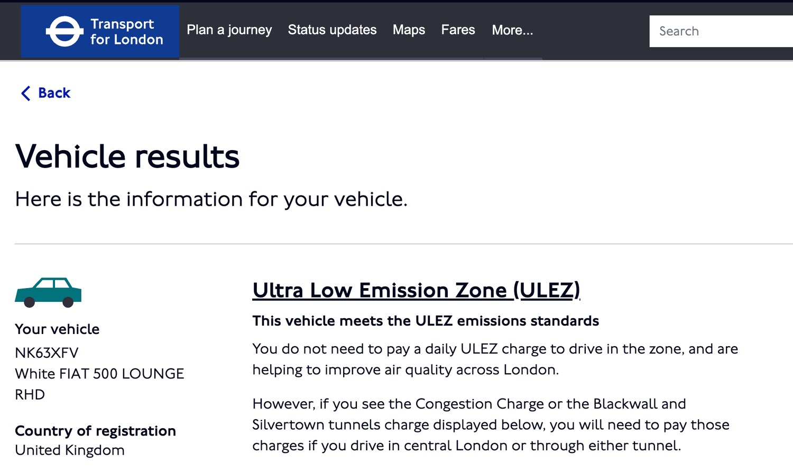
Task: Click the Your vehicle label
Action: (57, 329)
